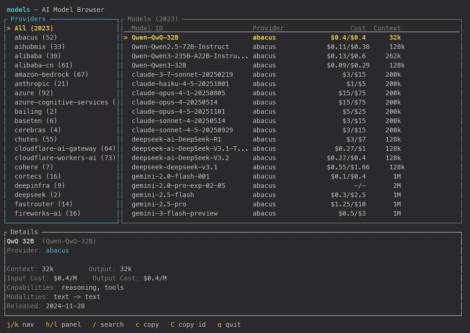Select gemini-3-flash-preview model row
This screenshot has height=333, width=470.
click(174, 213)
